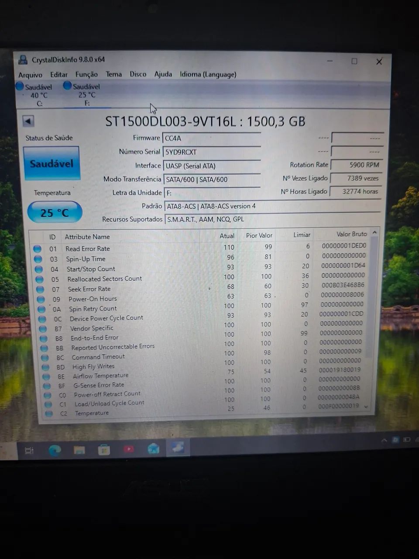The image size is (419, 559).
Task: Click status icon of Reported Uncorrectable Errors
Action: point(44,348)
